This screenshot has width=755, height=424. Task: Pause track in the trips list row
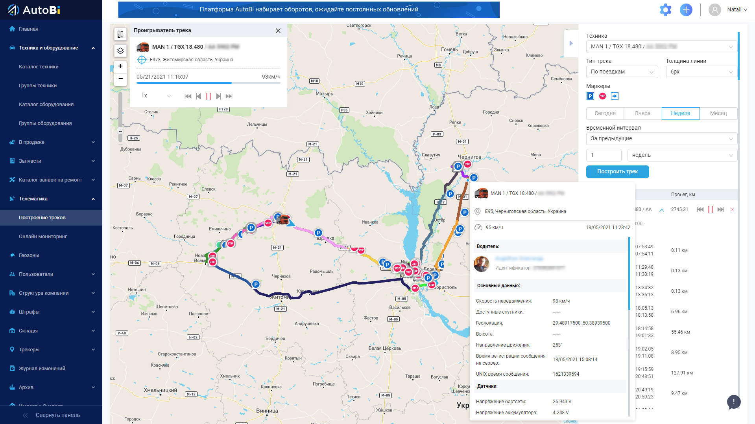pyautogui.click(x=711, y=209)
